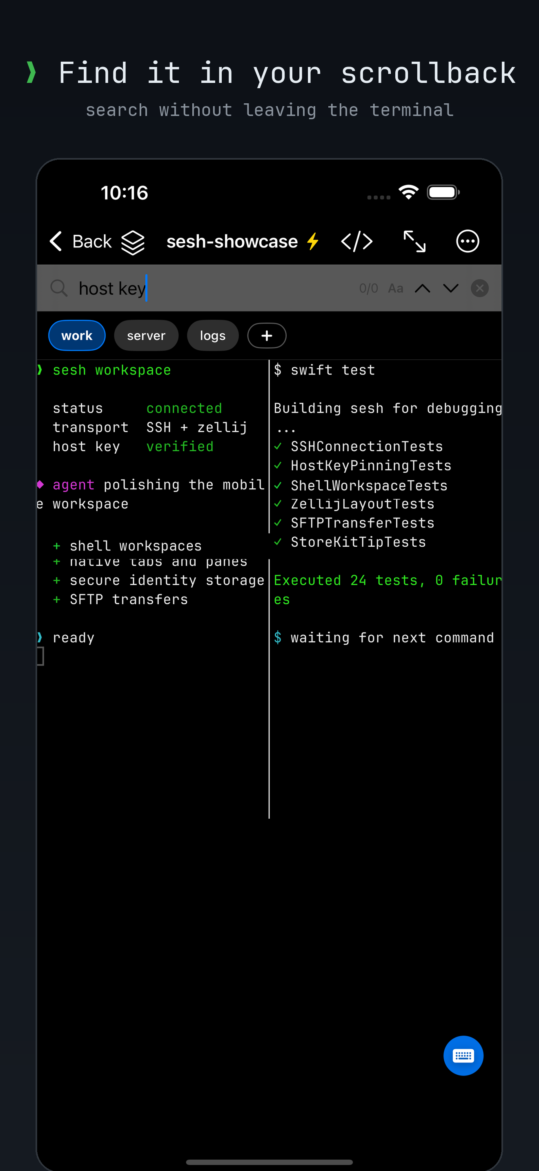This screenshot has height=1171, width=539.
Task: Tap the 10:16 clock in status bar
Action: (x=124, y=193)
